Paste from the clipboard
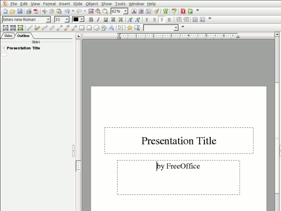This screenshot has width=281, height=211. point(59,11)
